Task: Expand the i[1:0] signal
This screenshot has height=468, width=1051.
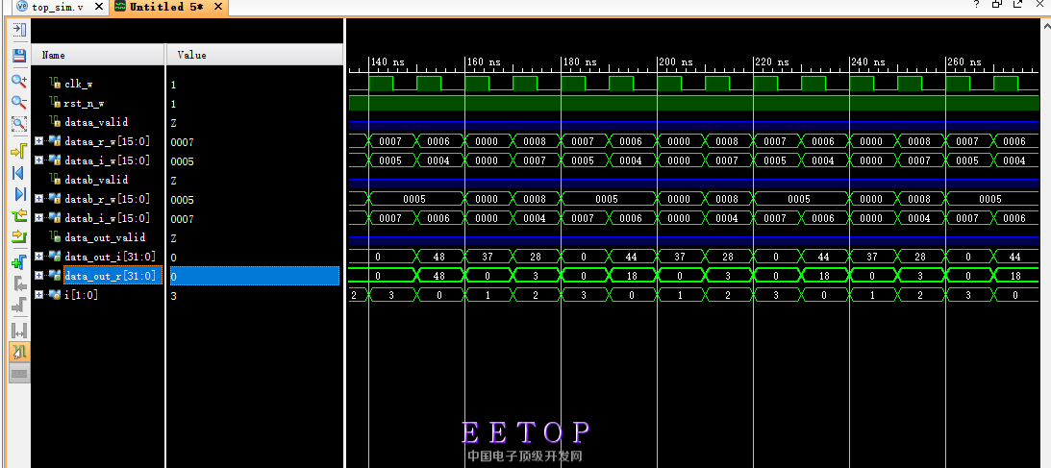Action: pyautogui.click(x=38, y=294)
